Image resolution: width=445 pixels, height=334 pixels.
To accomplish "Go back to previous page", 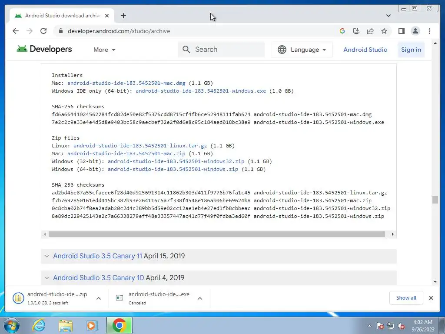I will point(16,31).
